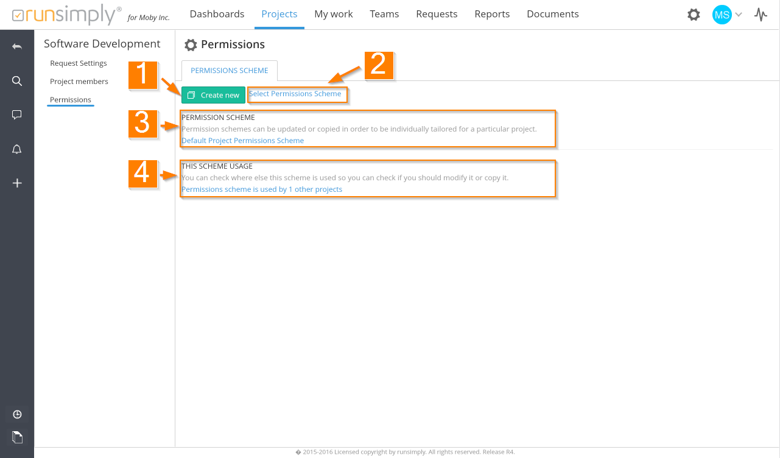Go to the Reports menu
This screenshot has height=458, width=780.
[492, 14]
